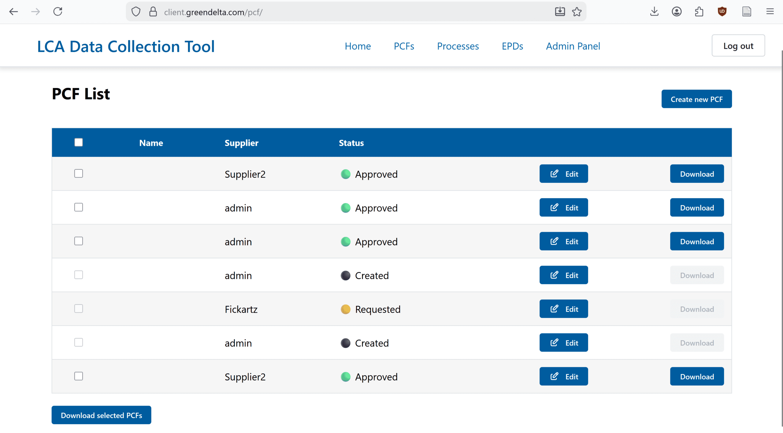Check the first Supplier2 row checkbox
Screen dimensions: 783x433
tap(79, 174)
